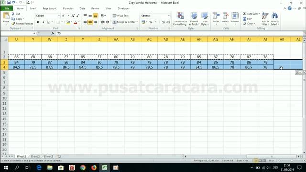Screen dimensions: 306x172
Task: Open the font size dropdown
Action: [68, 16]
